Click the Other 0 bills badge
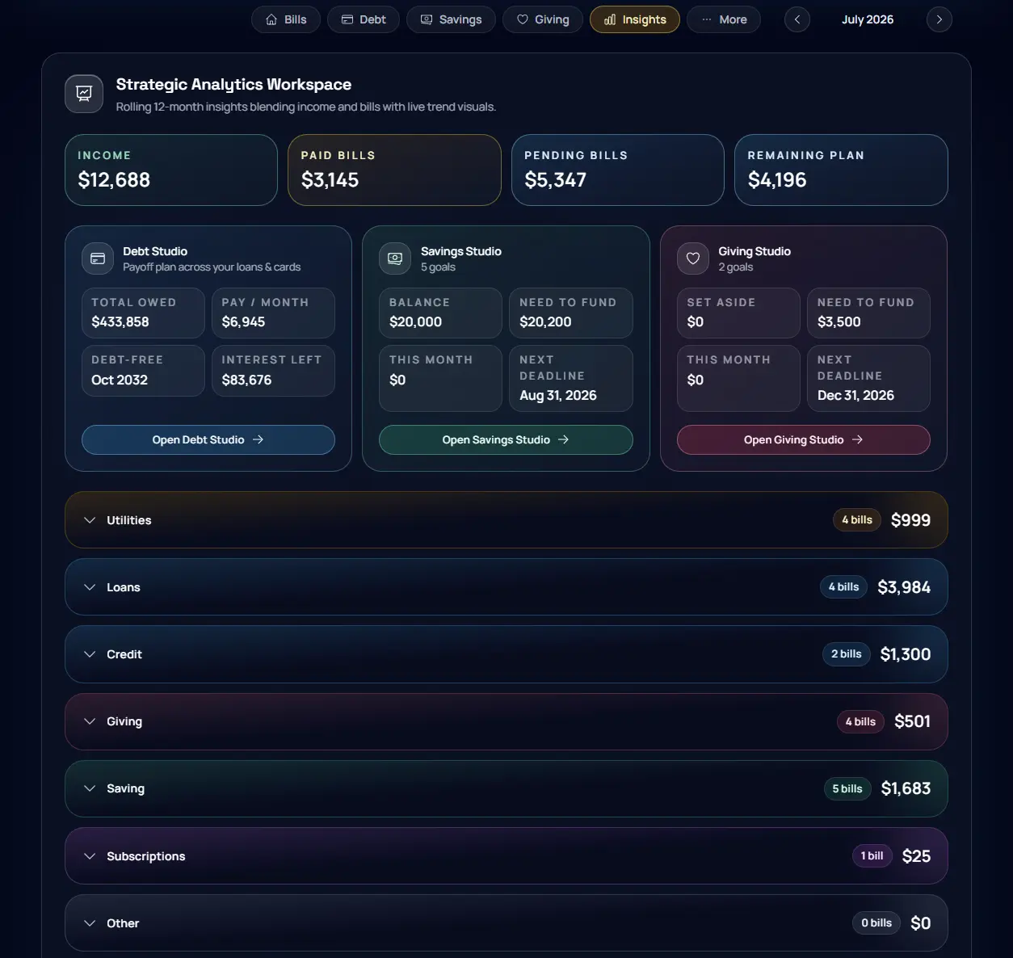 (x=876, y=922)
